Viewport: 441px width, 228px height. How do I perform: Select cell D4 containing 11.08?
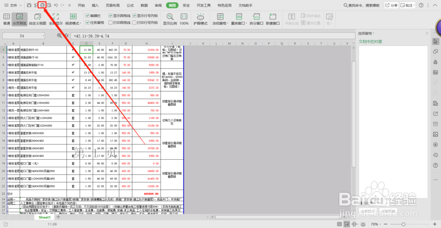tap(86, 50)
